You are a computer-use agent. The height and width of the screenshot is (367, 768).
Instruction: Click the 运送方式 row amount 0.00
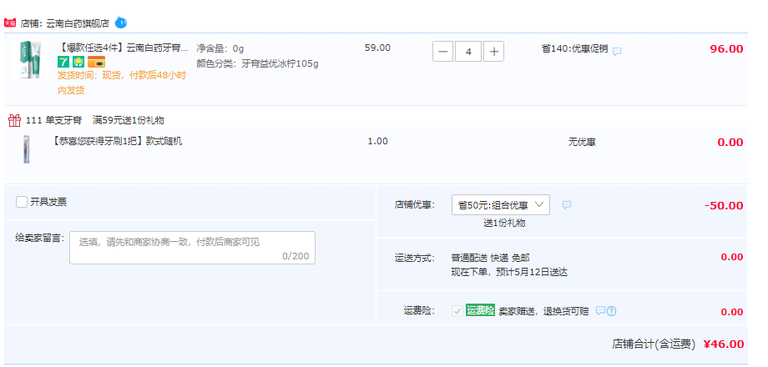click(x=732, y=257)
